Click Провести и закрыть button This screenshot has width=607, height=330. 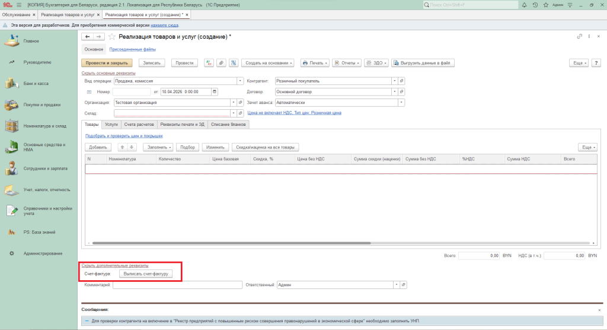tap(107, 62)
